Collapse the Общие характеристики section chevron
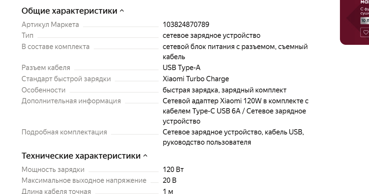Image resolution: width=369 pixels, height=194 pixels. (122, 11)
